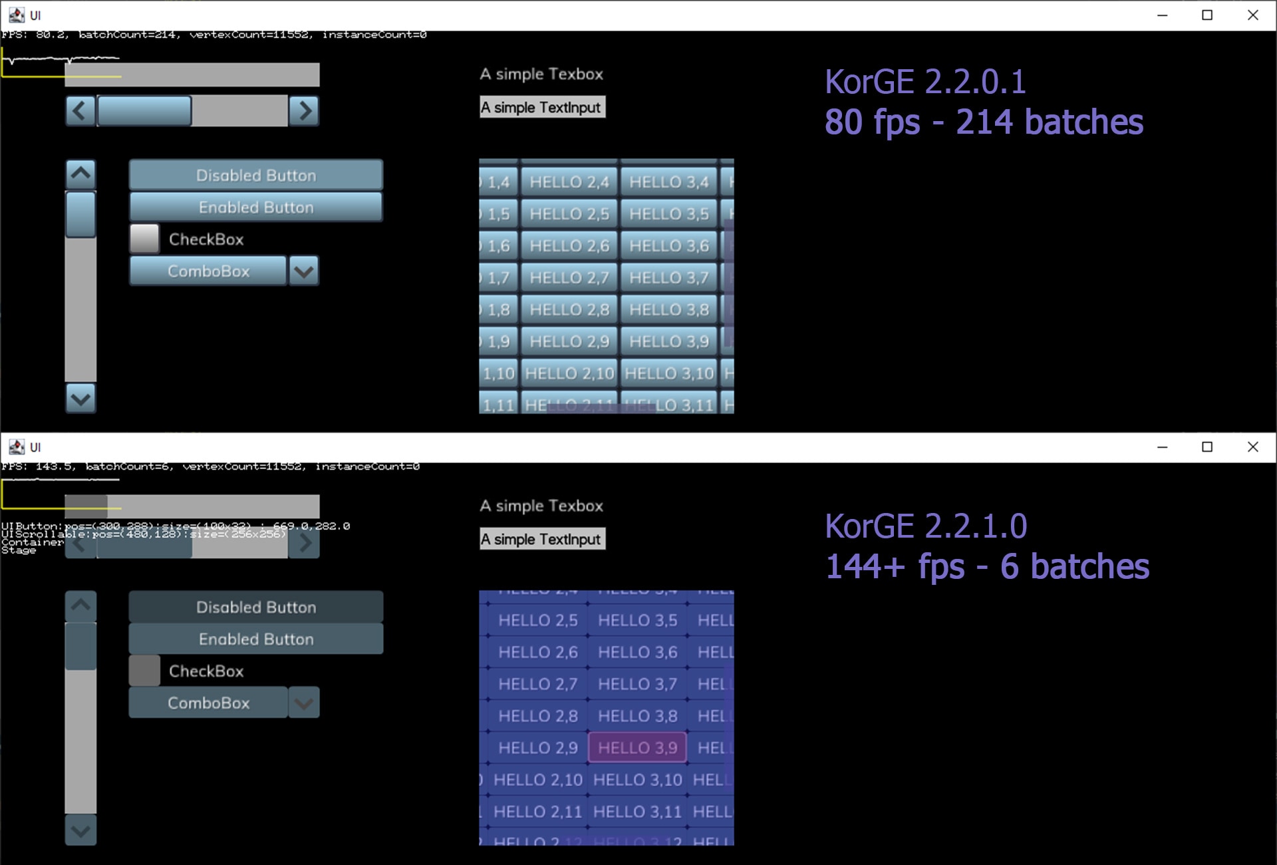Click HELLO 3,8 button in bottom window grid
The image size is (1277, 865).
click(x=638, y=716)
